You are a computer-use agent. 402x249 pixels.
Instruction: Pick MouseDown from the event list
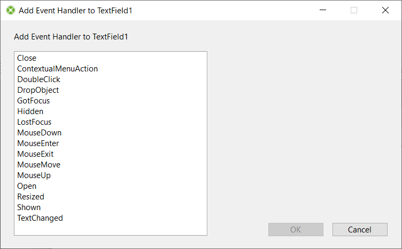(x=39, y=133)
